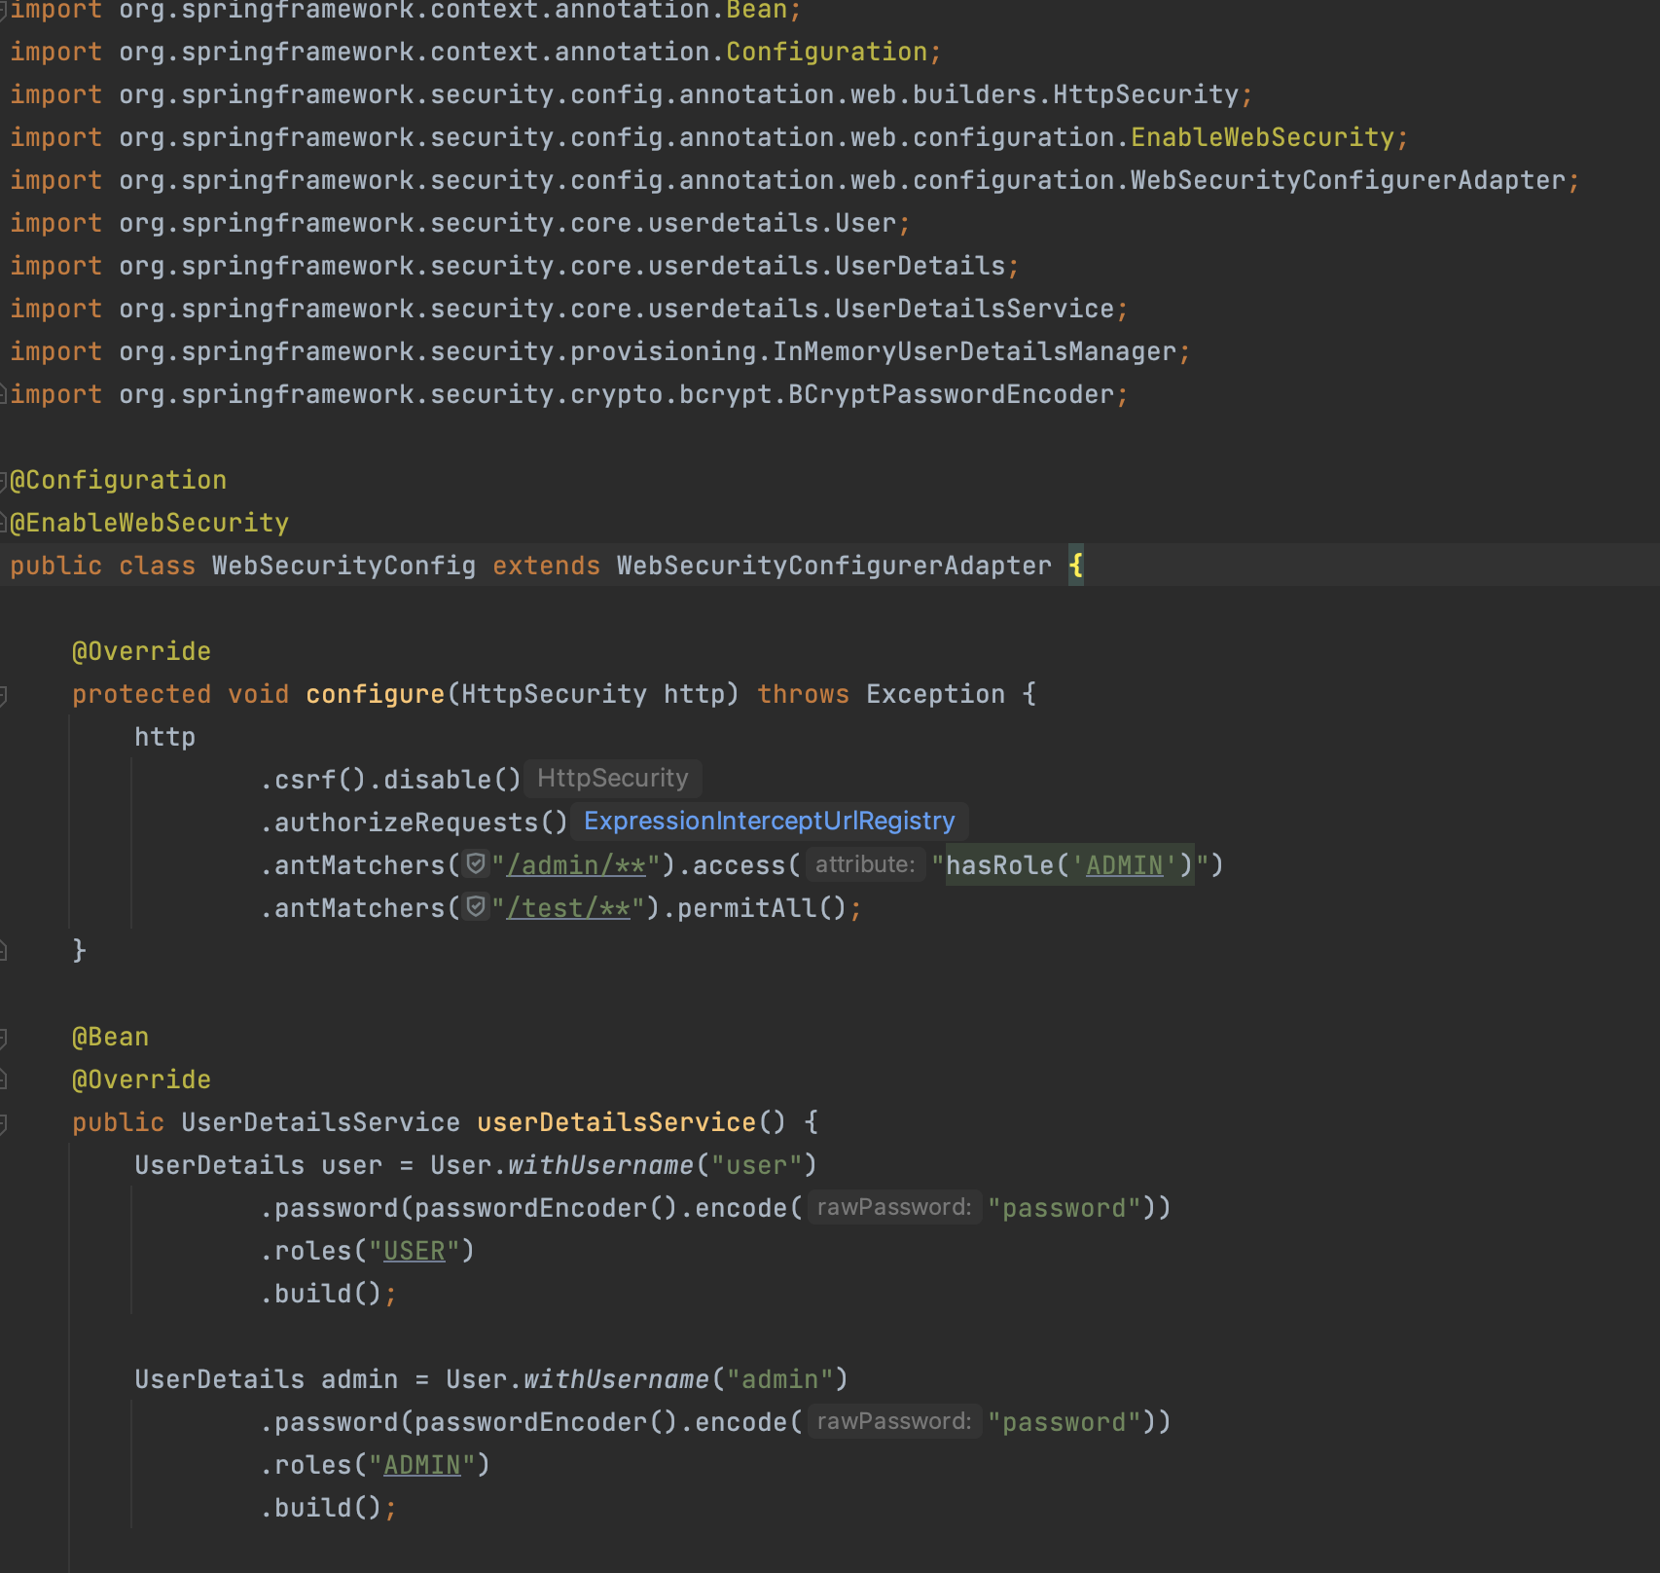Open the "/admin/**" URL path link
Image resolution: width=1660 pixels, height=1573 pixels.
(x=576, y=865)
